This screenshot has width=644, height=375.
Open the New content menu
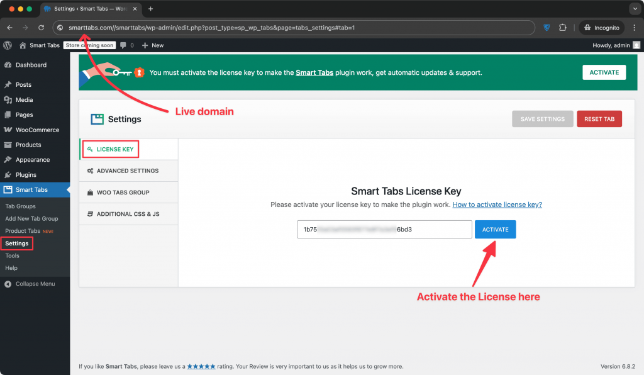click(153, 45)
